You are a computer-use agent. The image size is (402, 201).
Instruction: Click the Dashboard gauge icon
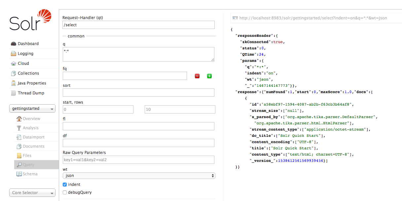14,44
